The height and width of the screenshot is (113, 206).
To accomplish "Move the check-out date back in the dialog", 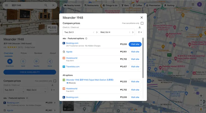I will tap(129, 32).
